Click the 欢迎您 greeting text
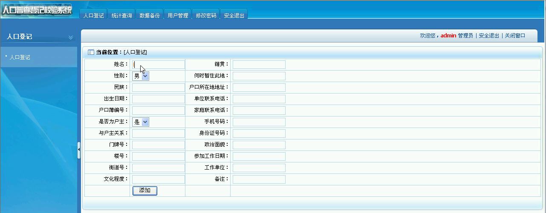546x213 pixels. click(x=429, y=36)
